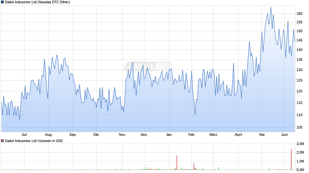Click the 'Aug.' month label
Image resolution: width=309 pixels, height=173 pixels.
coord(49,135)
